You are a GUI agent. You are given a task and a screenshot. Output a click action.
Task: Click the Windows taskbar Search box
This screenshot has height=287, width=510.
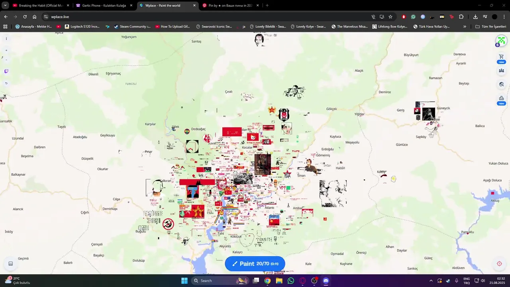point(220,281)
